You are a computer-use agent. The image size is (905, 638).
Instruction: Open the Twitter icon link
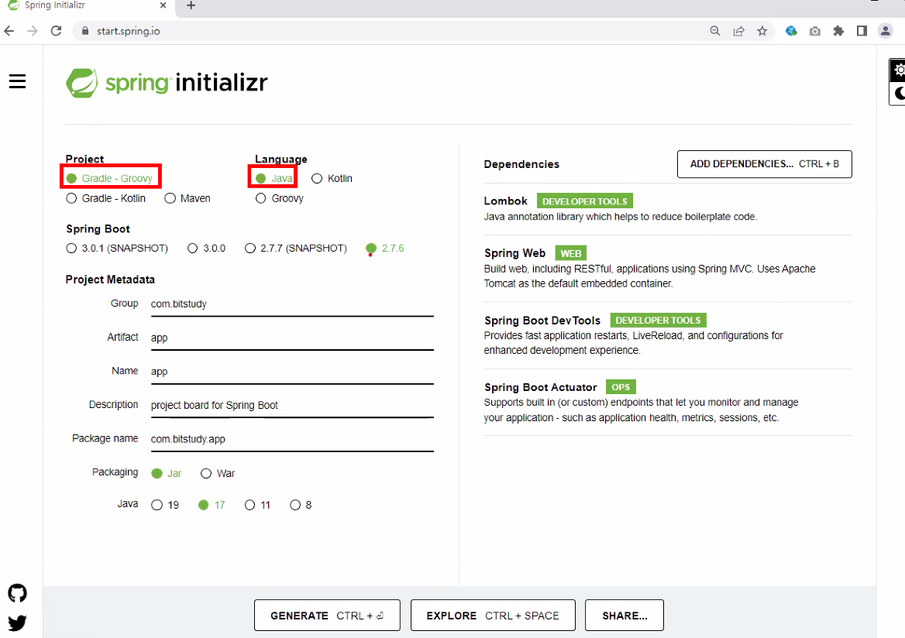[17, 623]
